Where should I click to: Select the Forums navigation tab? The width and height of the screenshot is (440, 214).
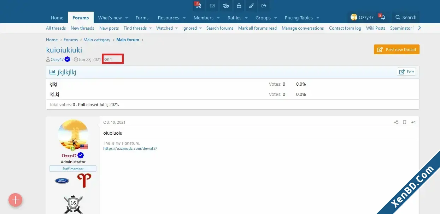(x=81, y=18)
